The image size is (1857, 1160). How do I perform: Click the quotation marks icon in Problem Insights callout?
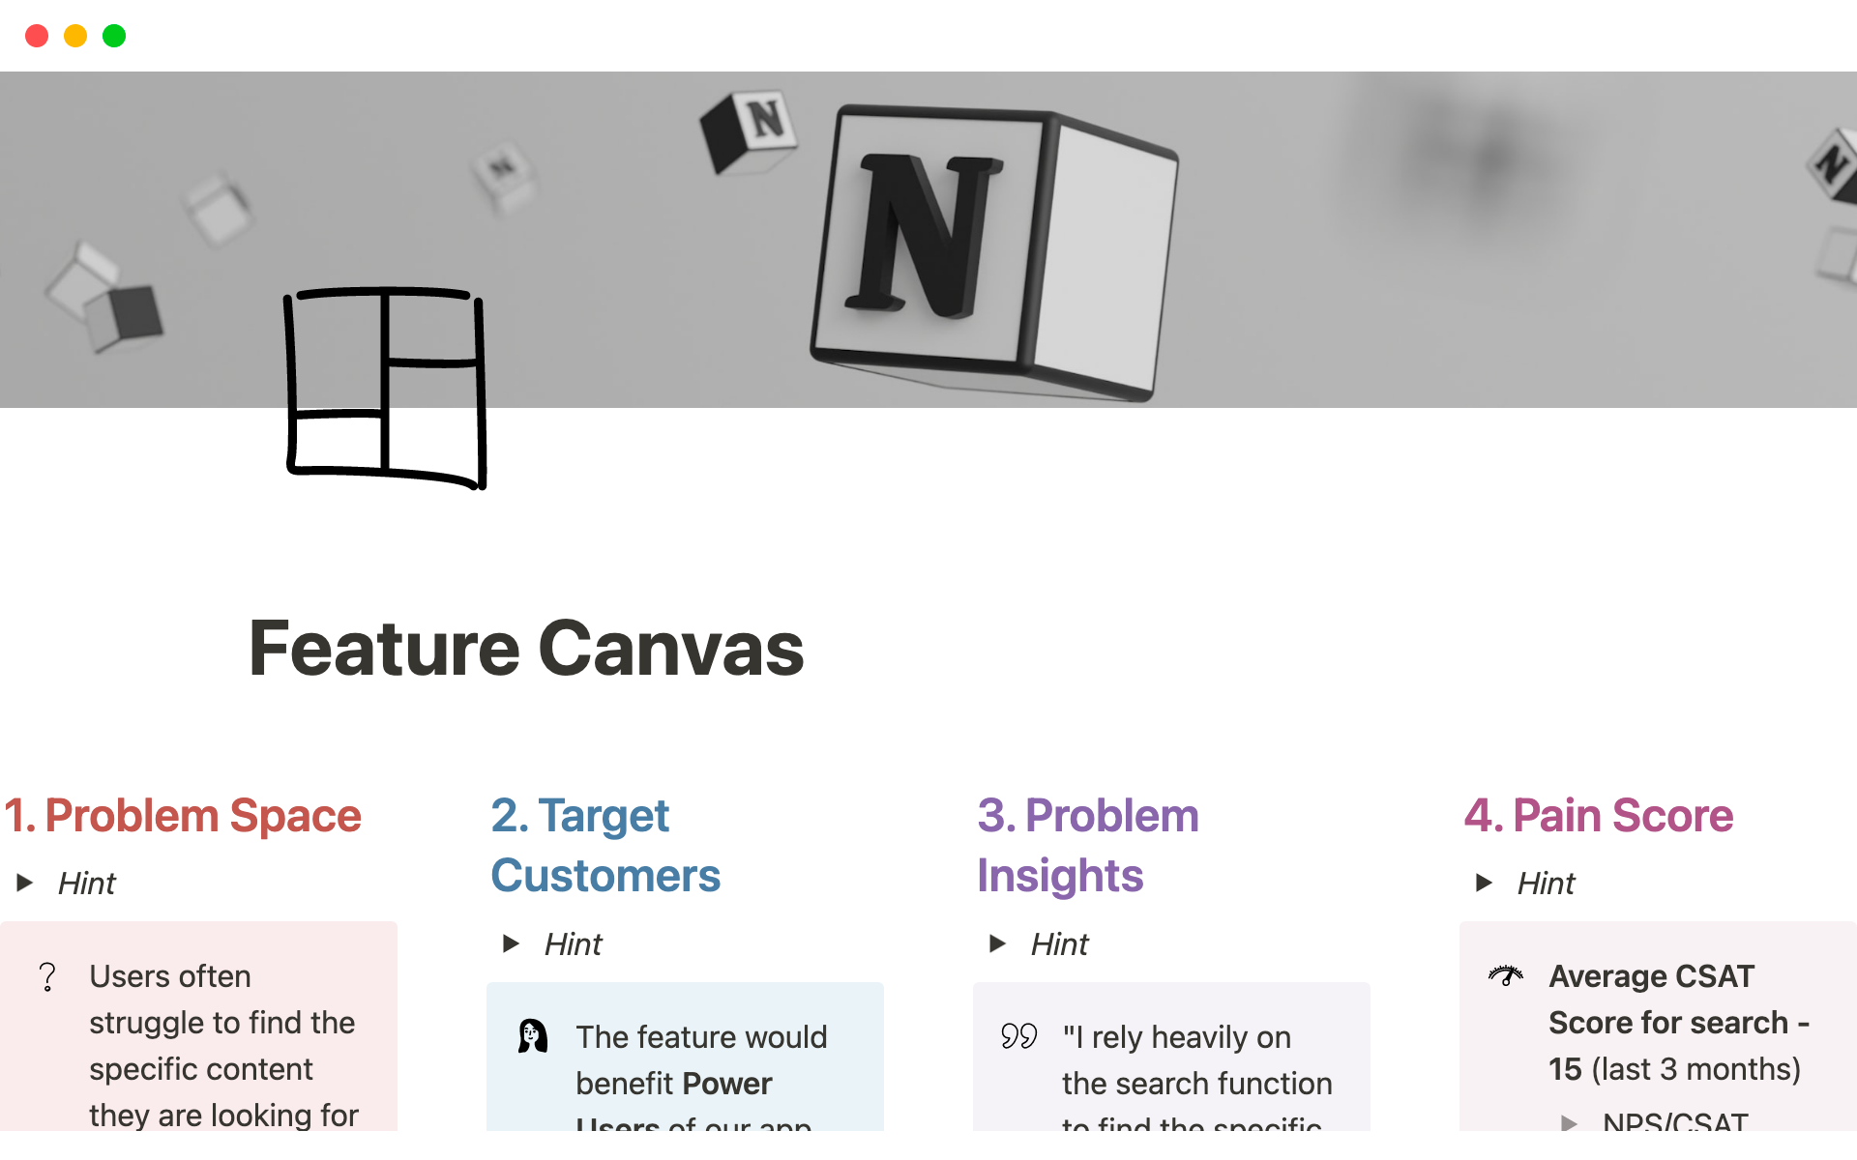[x=1017, y=1036]
